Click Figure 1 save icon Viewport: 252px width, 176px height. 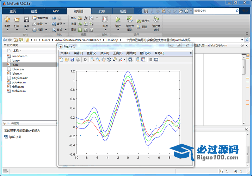[x=72, y=60]
